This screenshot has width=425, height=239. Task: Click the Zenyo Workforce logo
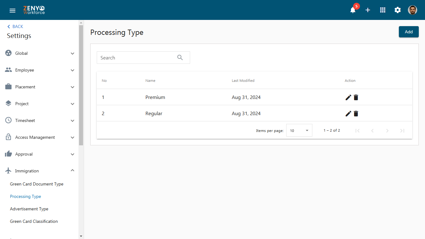[x=34, y=10]
